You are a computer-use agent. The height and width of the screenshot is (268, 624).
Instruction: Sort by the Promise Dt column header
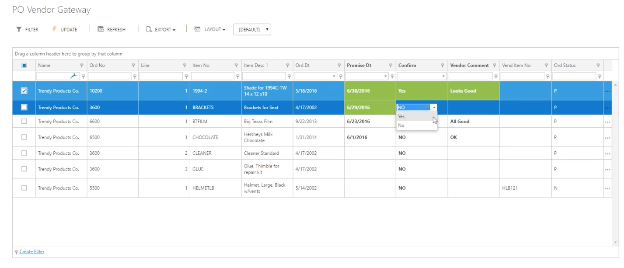coord(359,66)
